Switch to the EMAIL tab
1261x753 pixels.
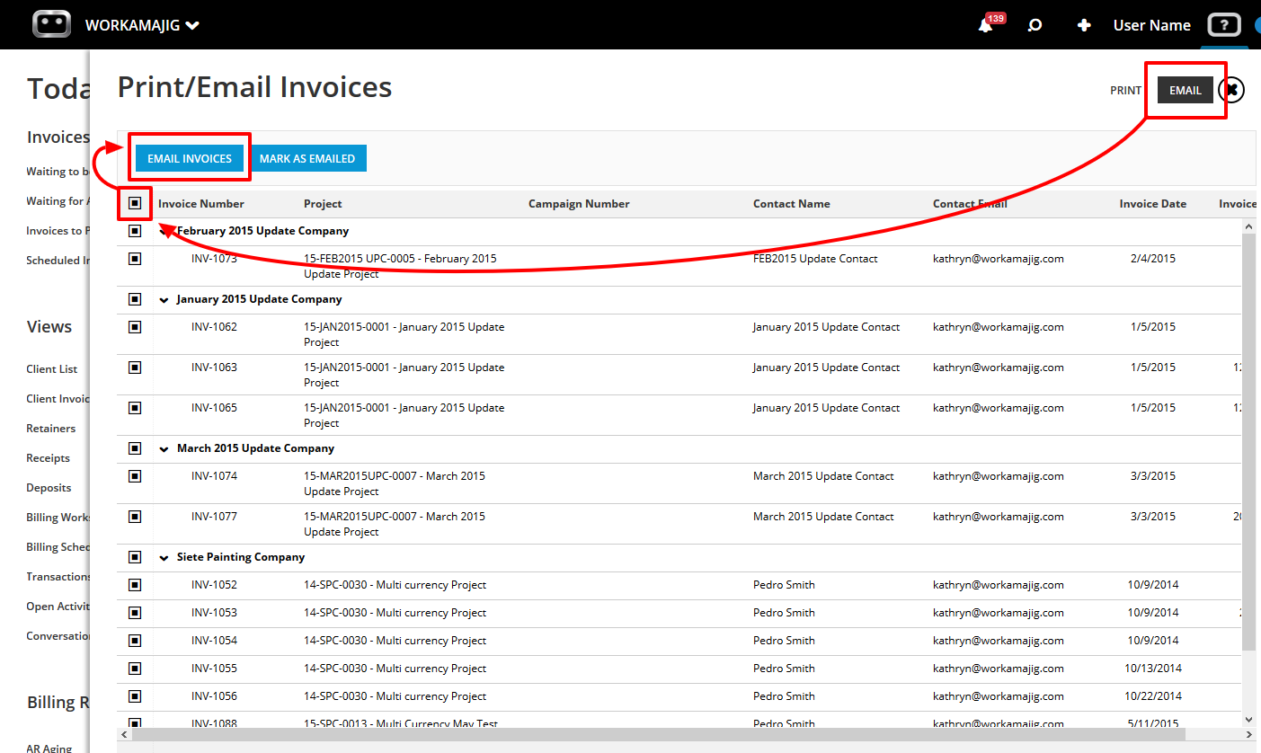1186,90
